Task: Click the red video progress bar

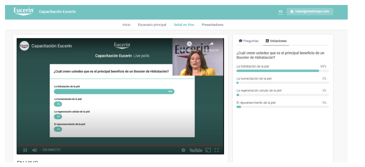Action: [x=120, y=146]
